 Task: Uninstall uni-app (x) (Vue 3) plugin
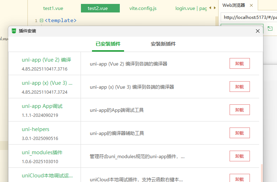click(x=240, y=87)
